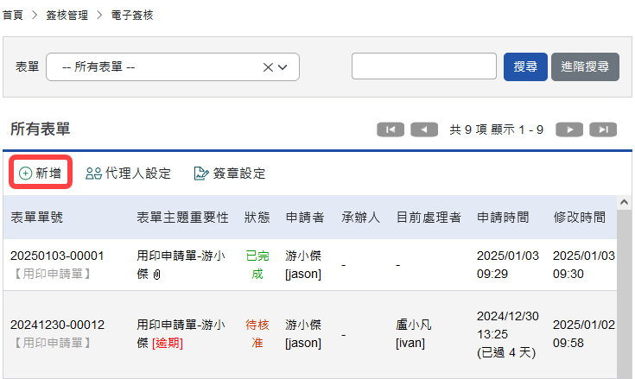Image resolution: width=635 pixels, height=379 pixels.
Task: Click the 已完成 status cell
Action: pyautogui.click(x=257, y=265)
